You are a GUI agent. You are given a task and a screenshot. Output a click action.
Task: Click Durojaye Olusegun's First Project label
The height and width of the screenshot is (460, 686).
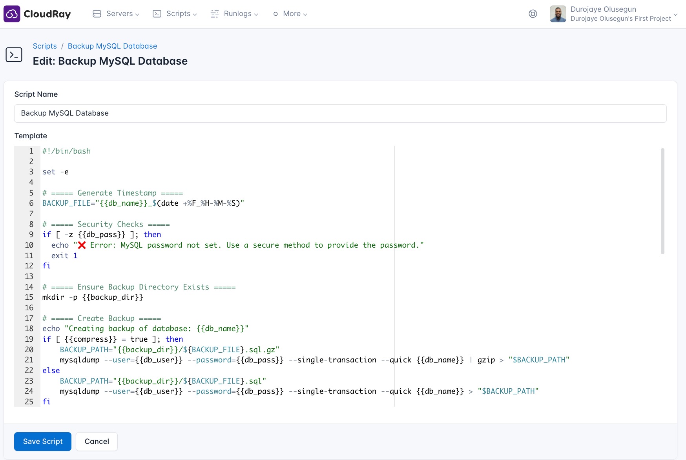(x=620, y=18)
